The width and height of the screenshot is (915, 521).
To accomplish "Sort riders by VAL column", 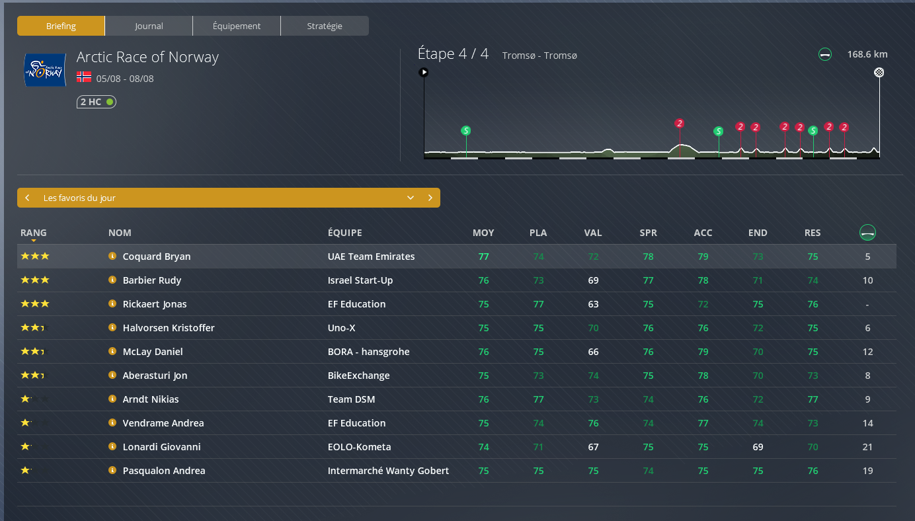I will (593, 233).
